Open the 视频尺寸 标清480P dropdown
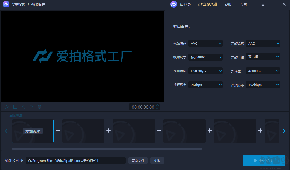290x170 pixels. (206, 57)
